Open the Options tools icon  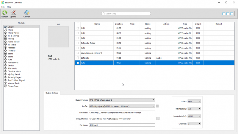[13, 13]
